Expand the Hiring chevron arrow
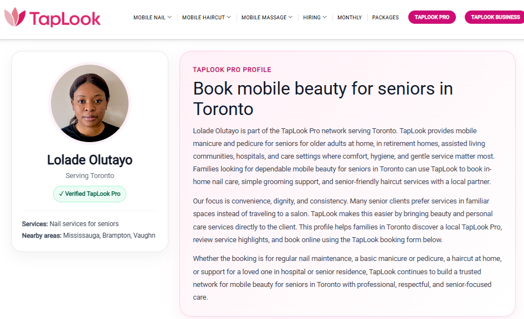Screen dimensions: 524x319 (325, 17)
